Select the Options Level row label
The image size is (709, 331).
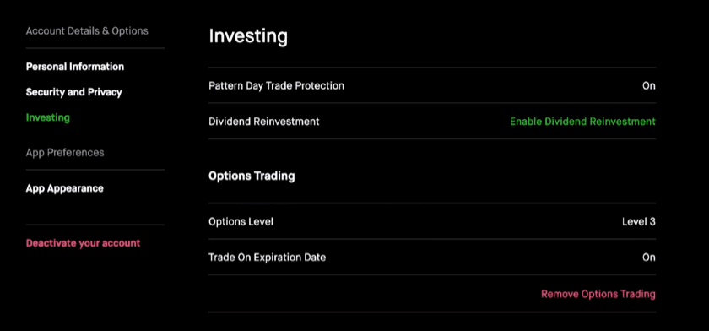pos(241,222)
